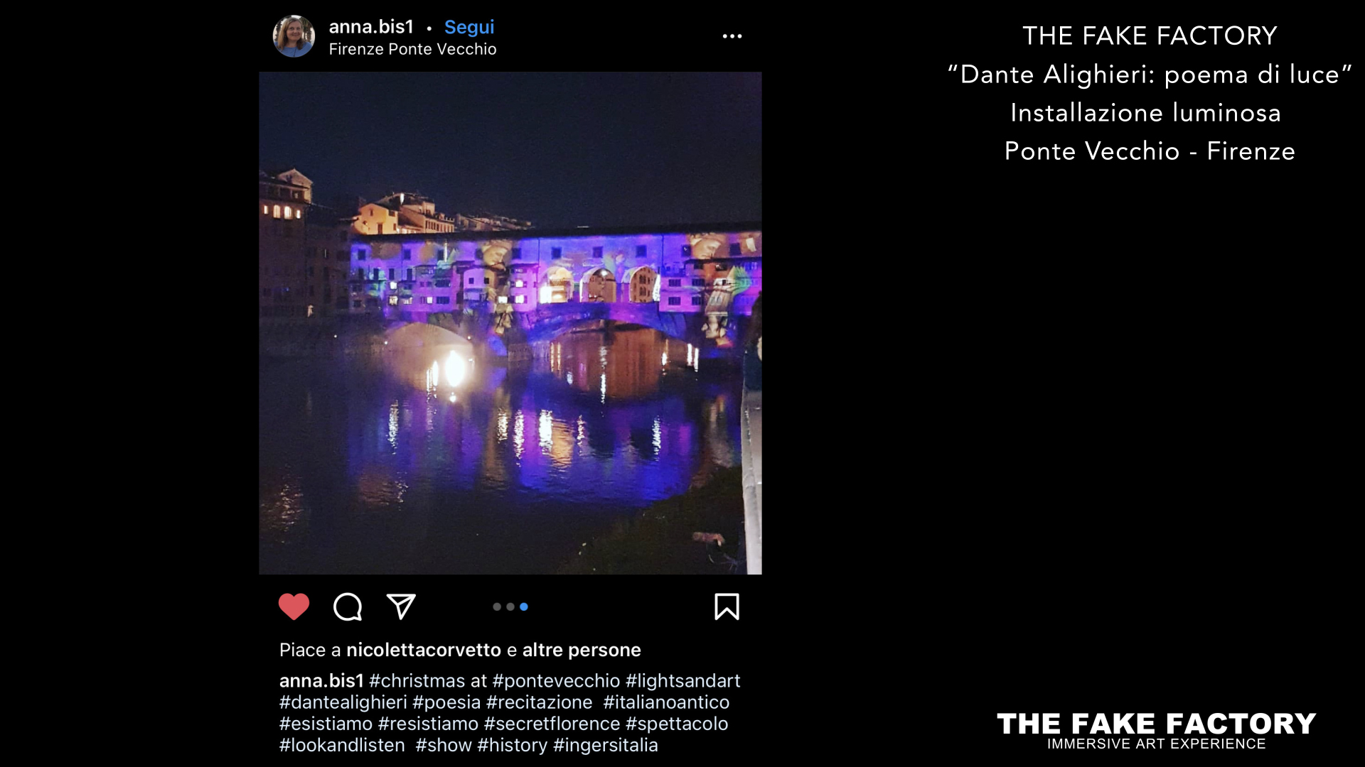Open the 'altre persone' likes list
This screenshot has width=1365, height=767.
pyautogui.click(x=582, y=650)
